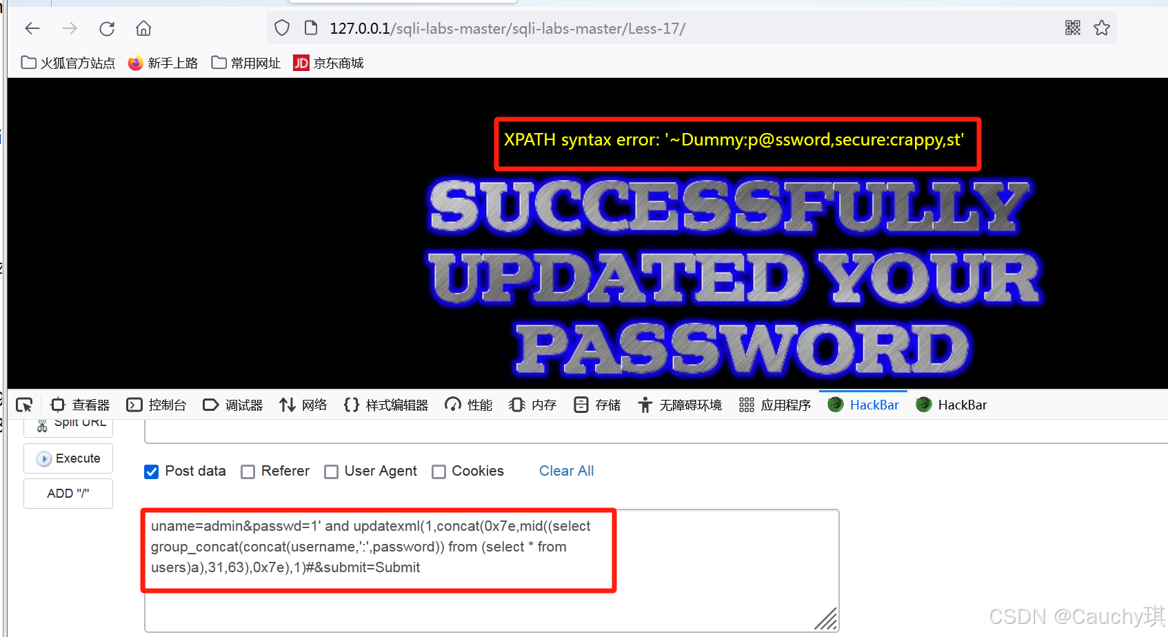Select the 内存 (Memory) panel

point(532,405)
